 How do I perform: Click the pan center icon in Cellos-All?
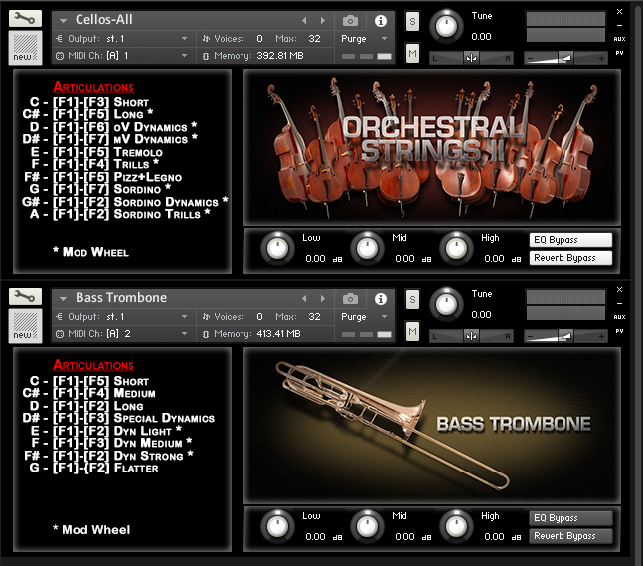pos(471,58)
